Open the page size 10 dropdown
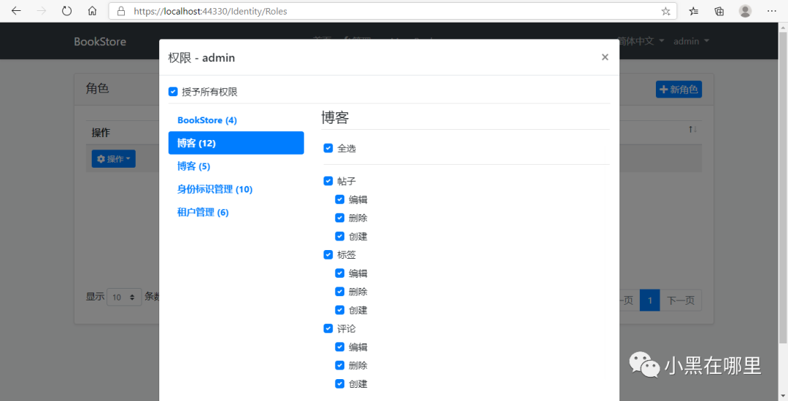This screenshot has width=788, height=401. pyautogui.click(x=124, y=297)
